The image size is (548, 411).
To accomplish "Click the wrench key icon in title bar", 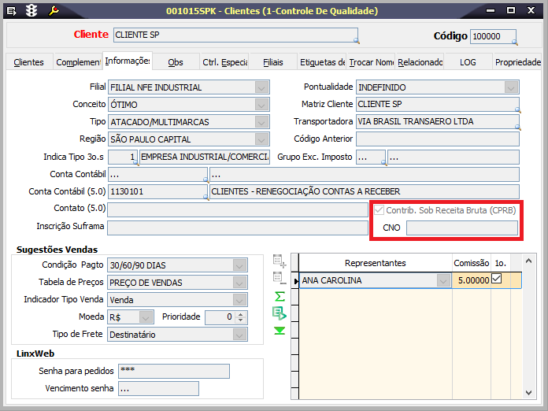I will [54, 11].
